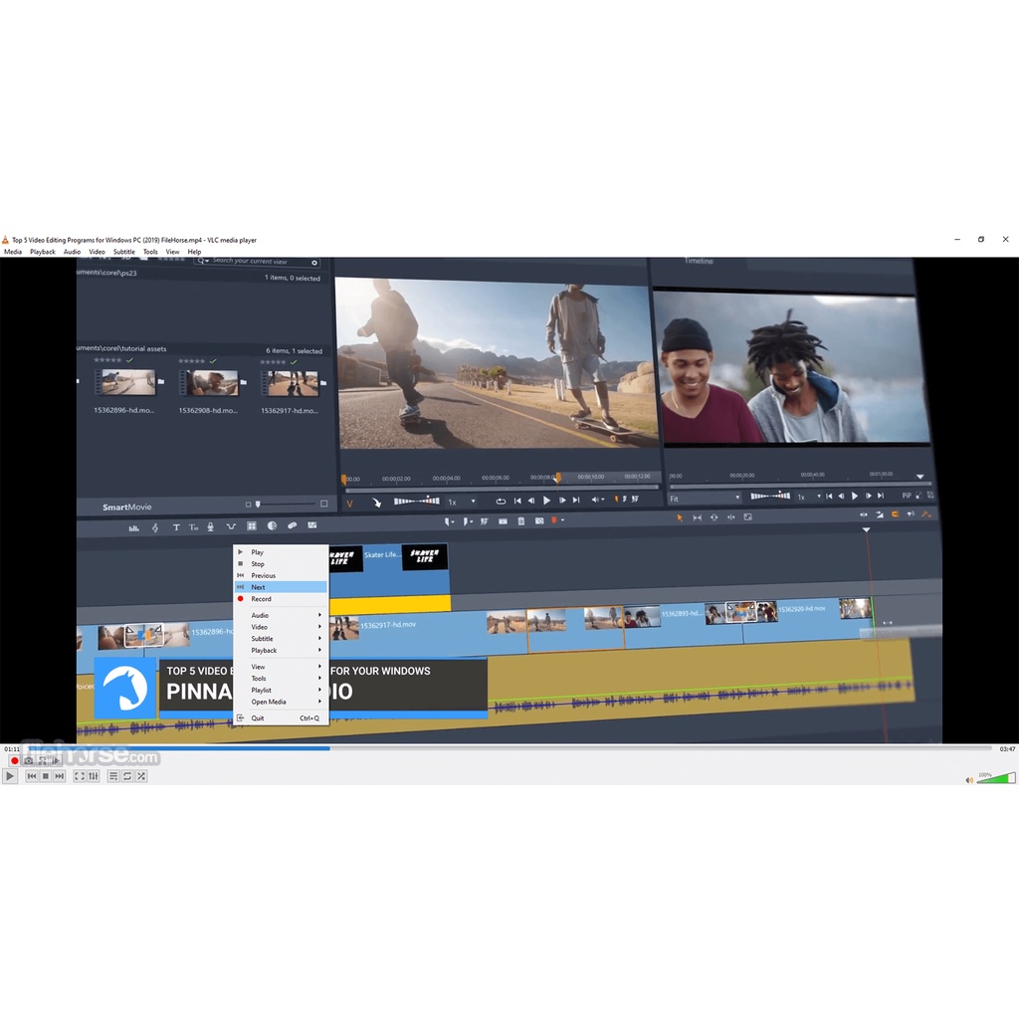
Task: Adjust the green volume slider
Action: point(995,778)
